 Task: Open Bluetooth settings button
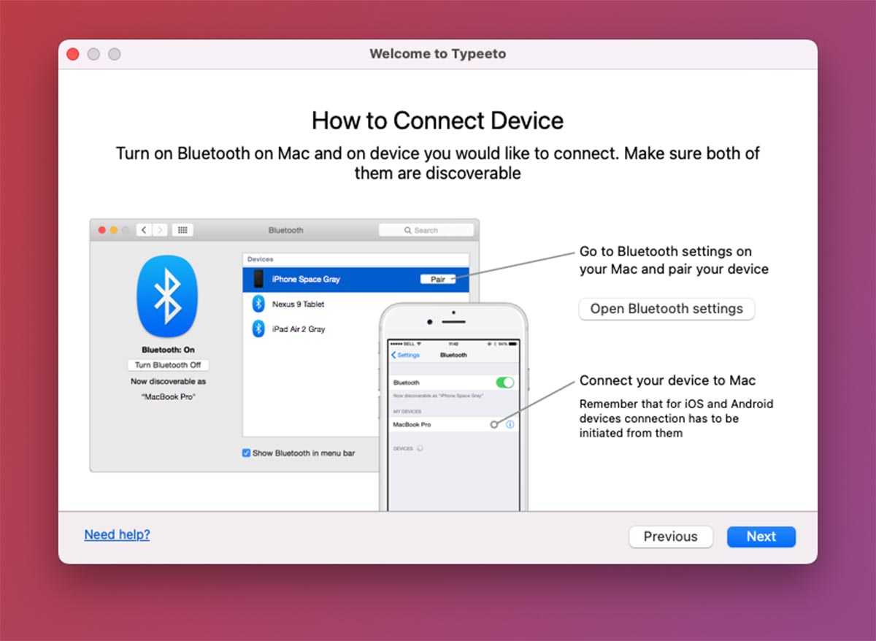point(666,309)
